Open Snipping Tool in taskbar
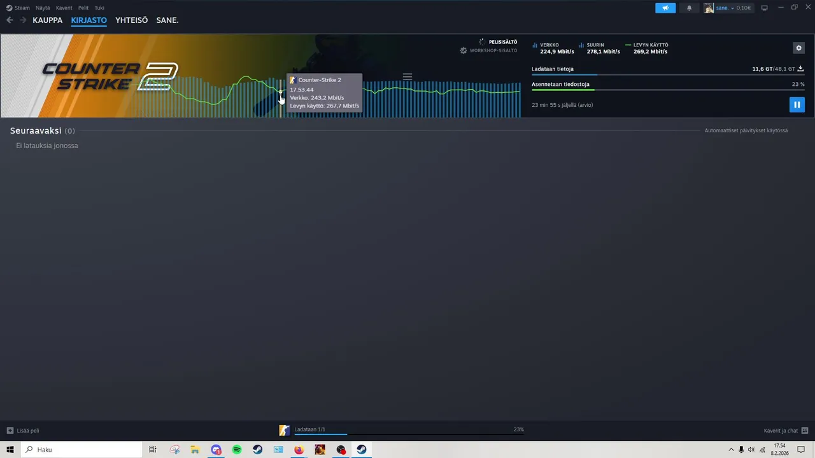The image size is (815, 458). [174, 450]
